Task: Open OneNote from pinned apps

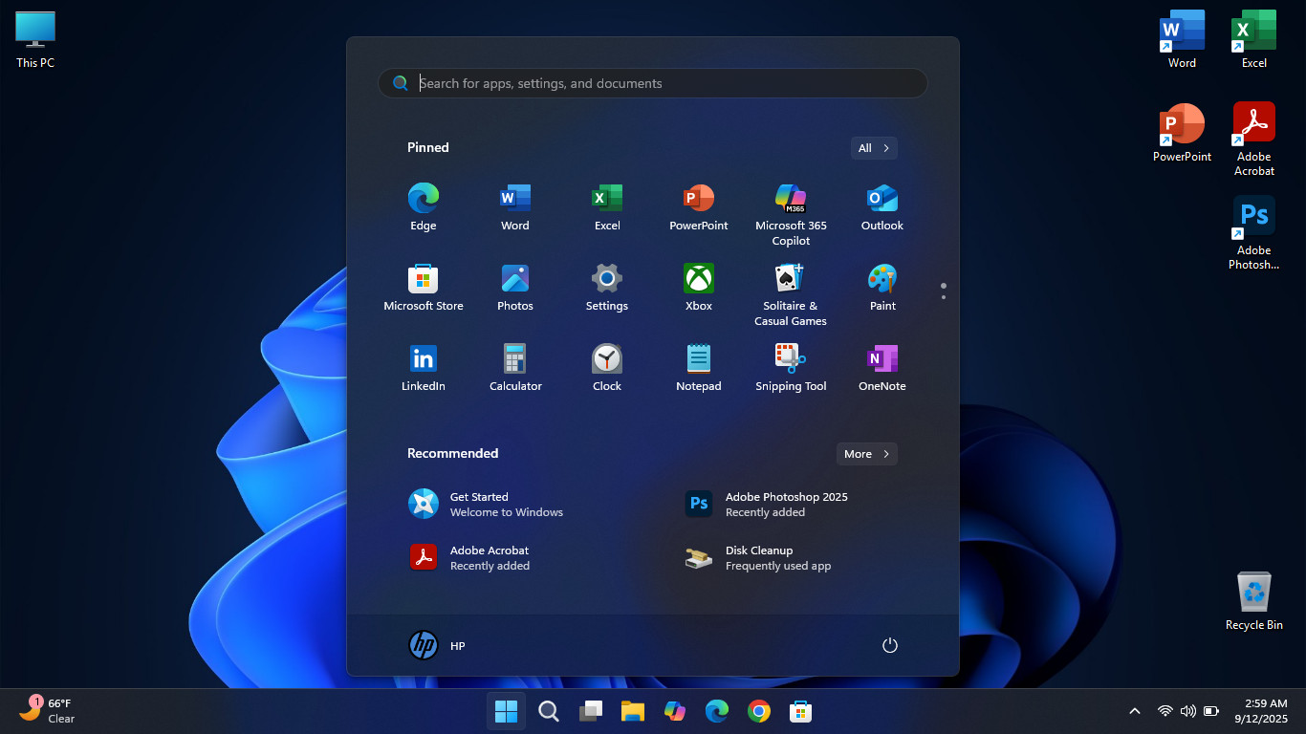Action: click(x=882, y=368)
